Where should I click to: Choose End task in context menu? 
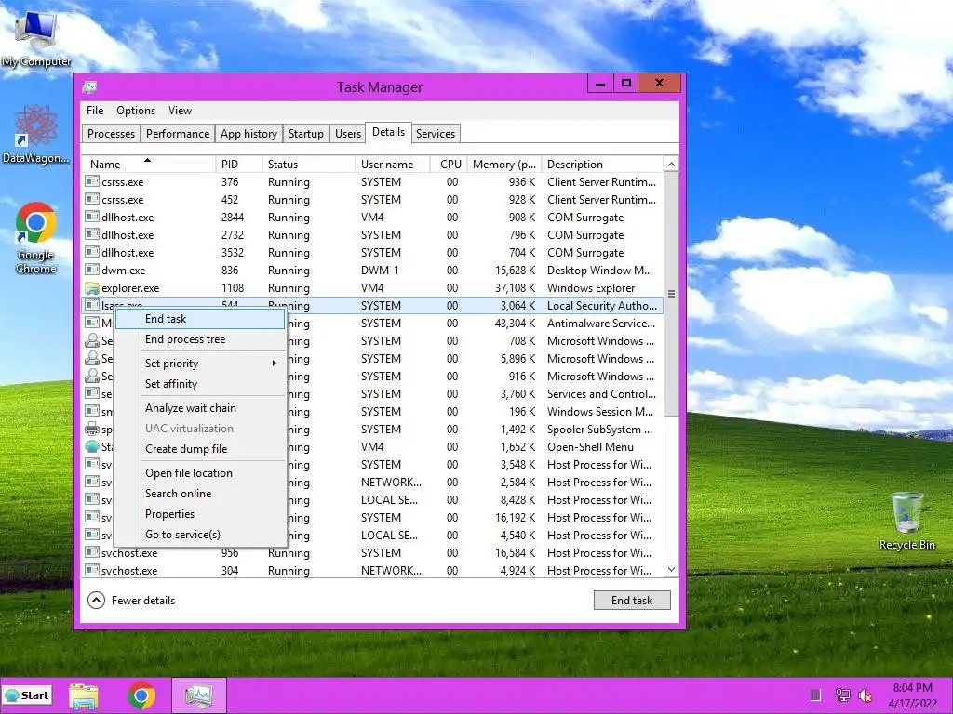coord(200,319)
